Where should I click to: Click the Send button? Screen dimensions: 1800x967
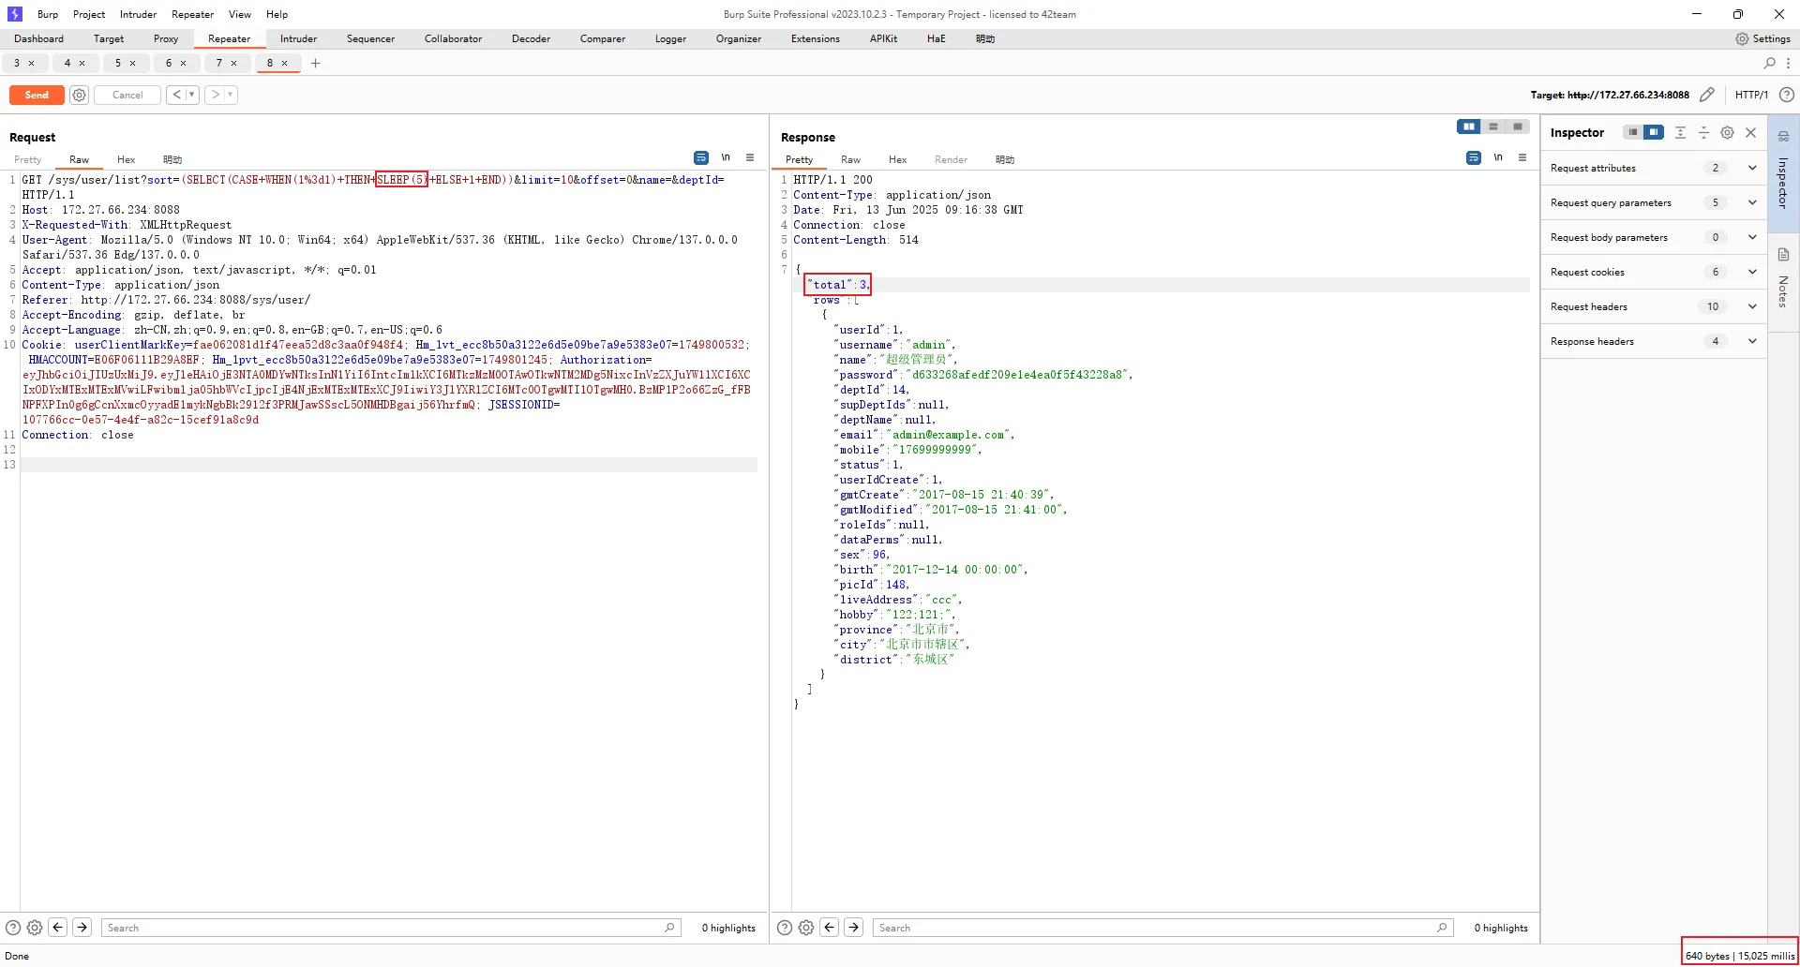(37, 95)
